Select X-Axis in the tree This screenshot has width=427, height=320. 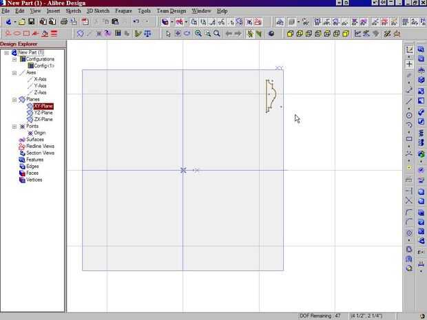point(41,79)
